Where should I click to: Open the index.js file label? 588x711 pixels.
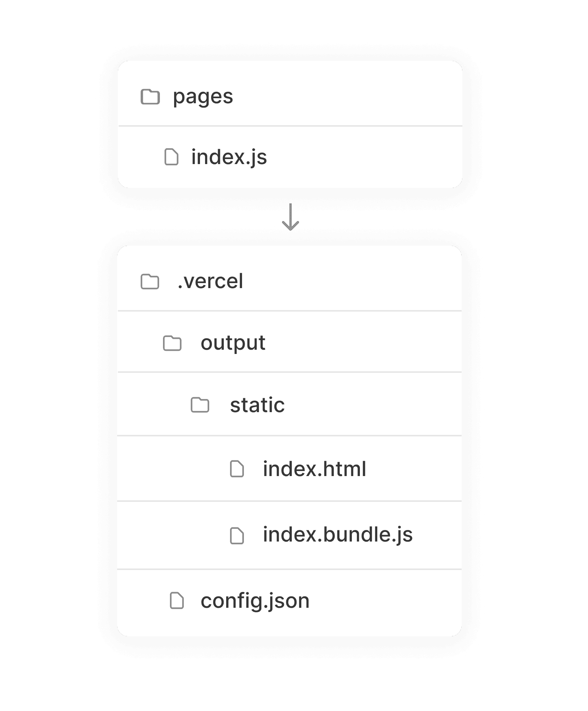229,157
